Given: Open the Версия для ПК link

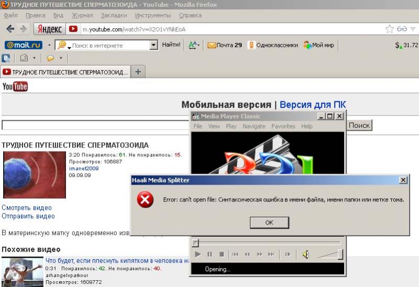Looking at the screenshot, I should click(313, 104).
